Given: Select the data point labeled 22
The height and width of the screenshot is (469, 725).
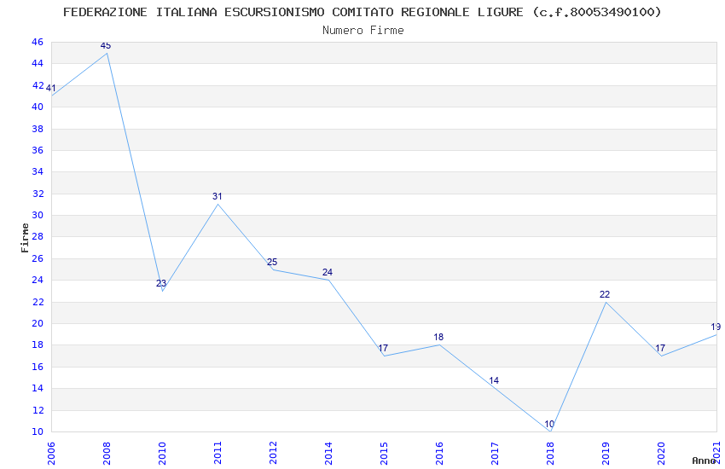Looking at the screenshot, I should tap(605, 294).
